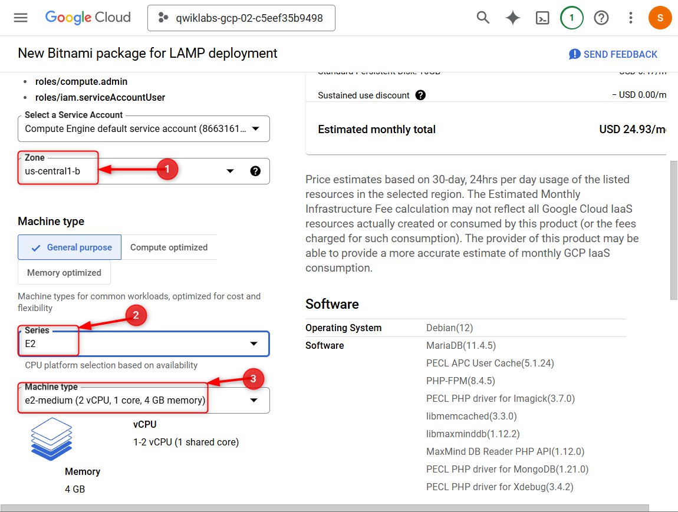
Task: Click the Debian(12) operating system value
Action: (x=450, y=328)
